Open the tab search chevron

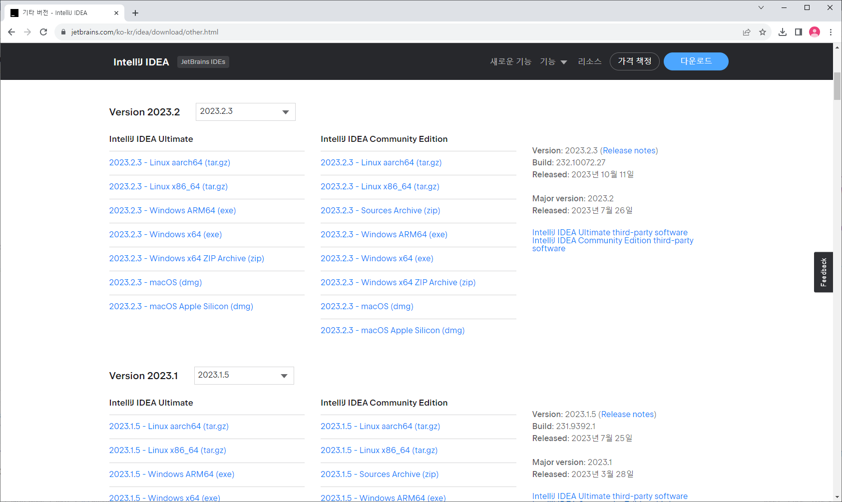[x=761, y=7]
